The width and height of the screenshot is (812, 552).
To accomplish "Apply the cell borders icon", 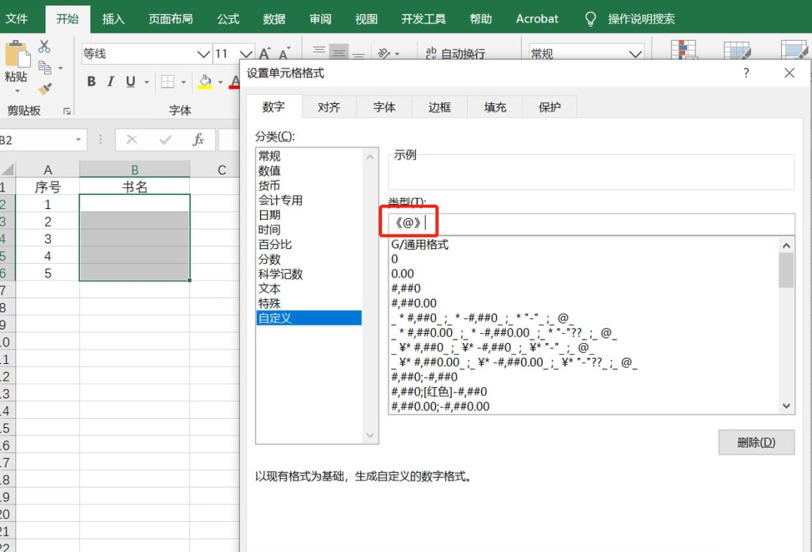I will tap(167, 81).
